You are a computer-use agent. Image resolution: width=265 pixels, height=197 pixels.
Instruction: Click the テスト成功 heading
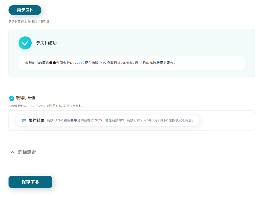pyautogui.click(x=46, y=43)
